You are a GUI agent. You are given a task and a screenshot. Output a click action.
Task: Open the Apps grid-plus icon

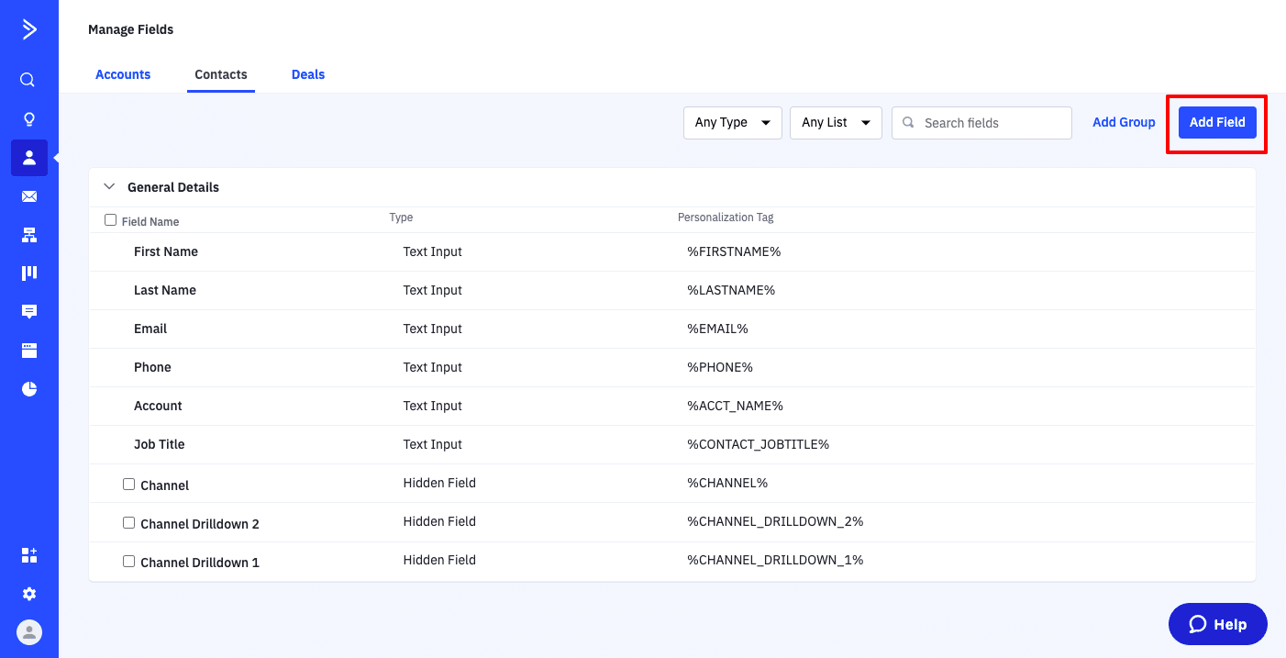[29, 555]
